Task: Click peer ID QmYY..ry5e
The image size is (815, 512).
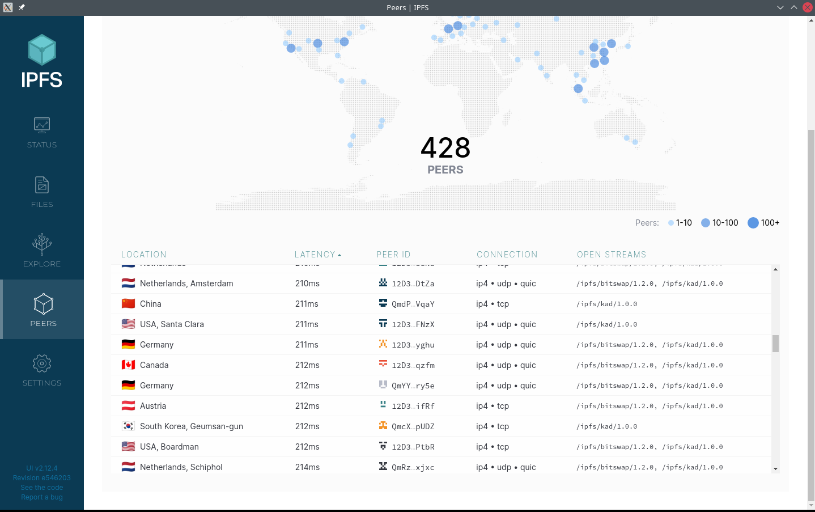Action: [x=413, y=386]
